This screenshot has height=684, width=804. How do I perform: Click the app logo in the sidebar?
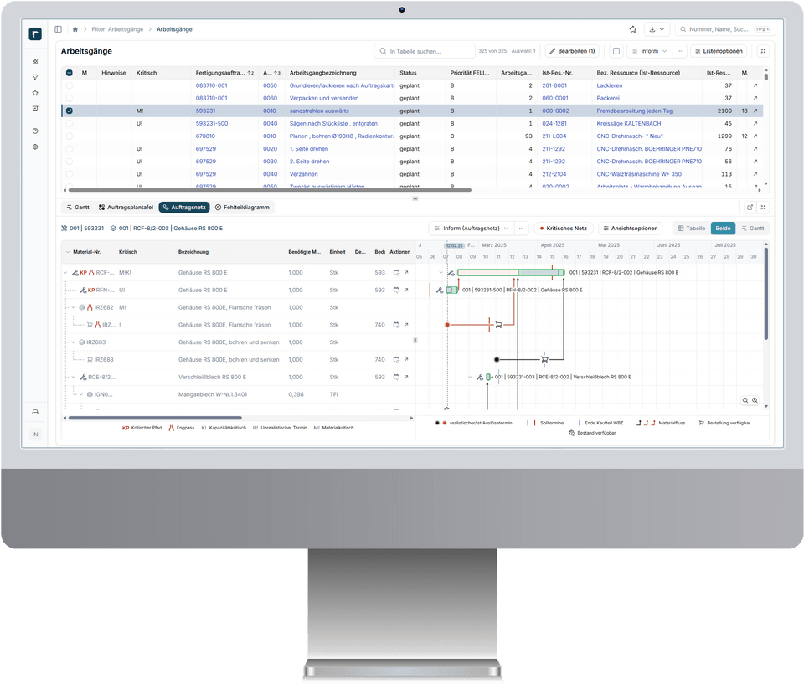coord(35,34)
